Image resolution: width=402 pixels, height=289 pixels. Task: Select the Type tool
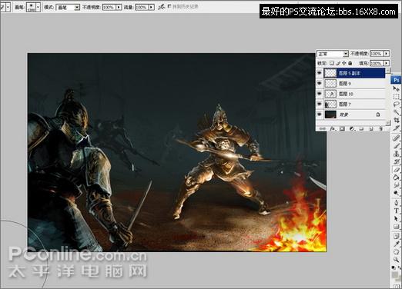(x=396, y=211)
